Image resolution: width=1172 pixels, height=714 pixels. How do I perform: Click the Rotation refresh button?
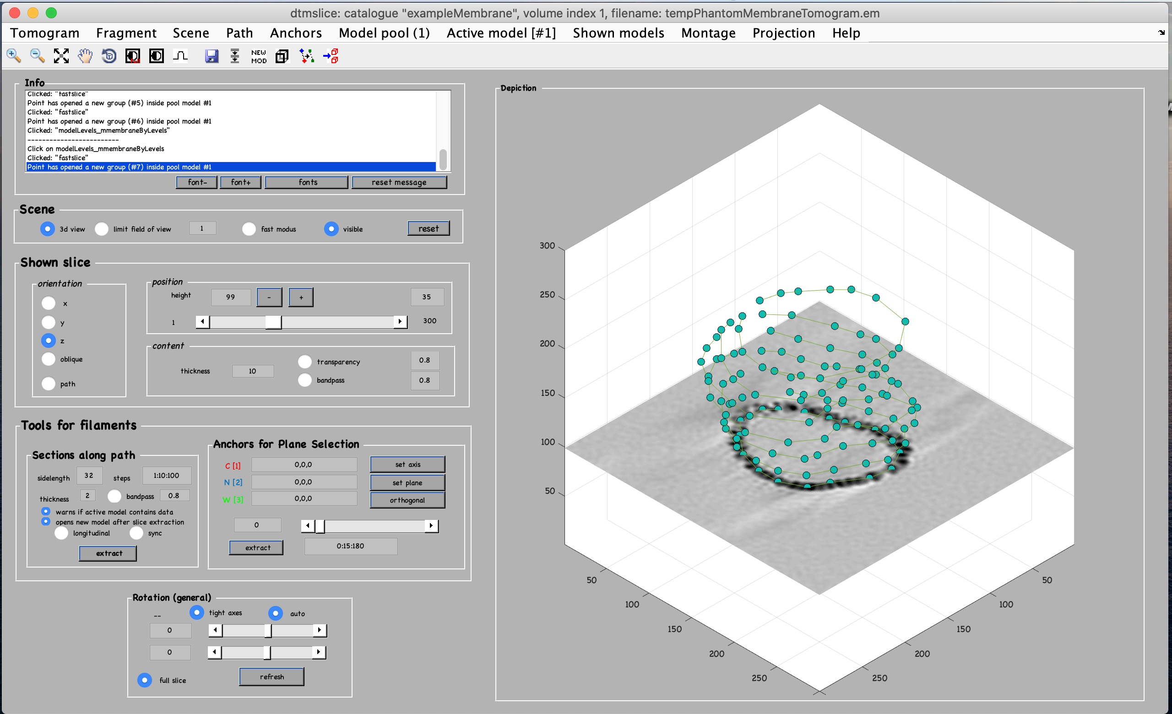coord(271,676)
